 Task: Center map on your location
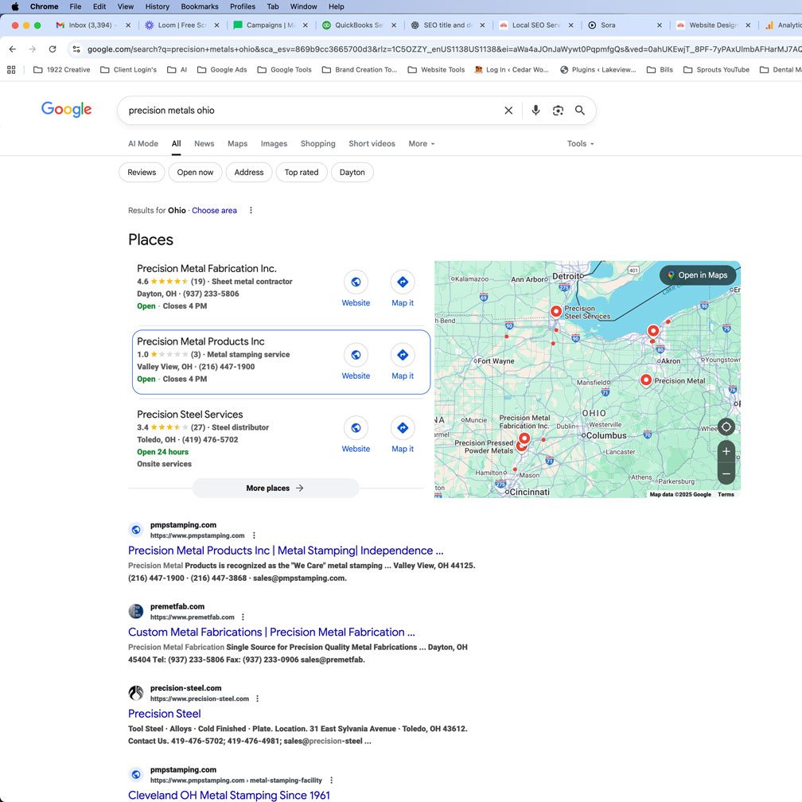[726, 426]
